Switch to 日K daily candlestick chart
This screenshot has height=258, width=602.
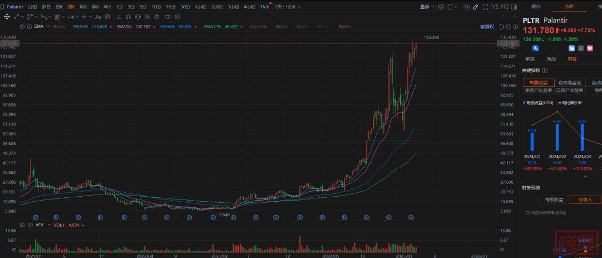(x=59, y=7)
